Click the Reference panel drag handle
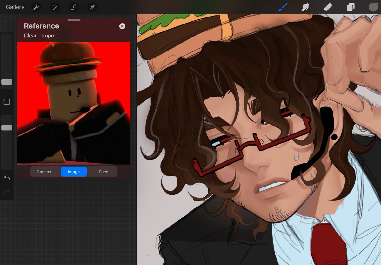The height and width of the screenshot is (265, 381). (x=74, y=20)
